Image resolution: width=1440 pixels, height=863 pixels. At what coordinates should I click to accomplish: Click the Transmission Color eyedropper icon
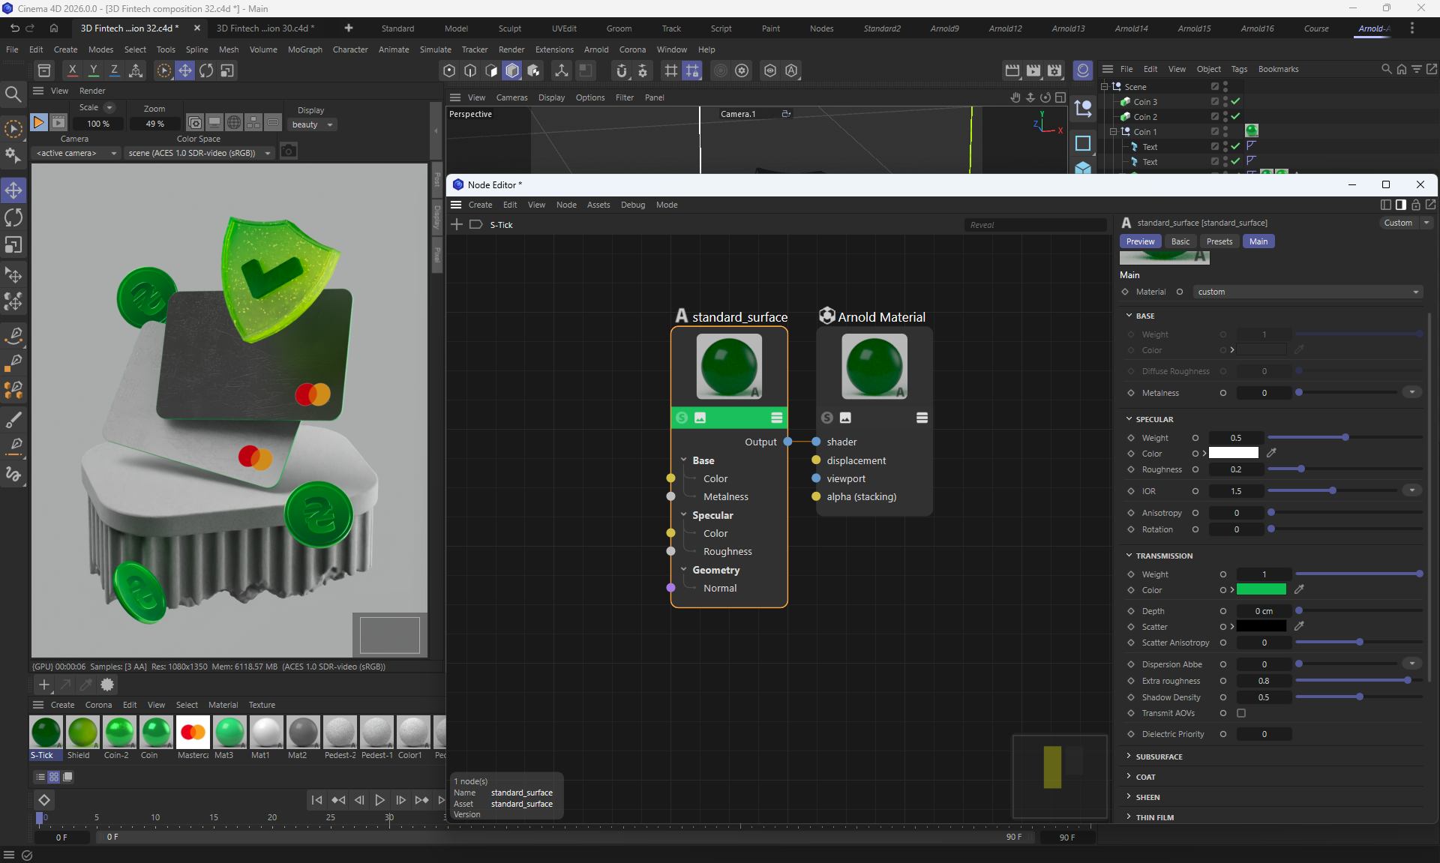(x=1299, y=590)
